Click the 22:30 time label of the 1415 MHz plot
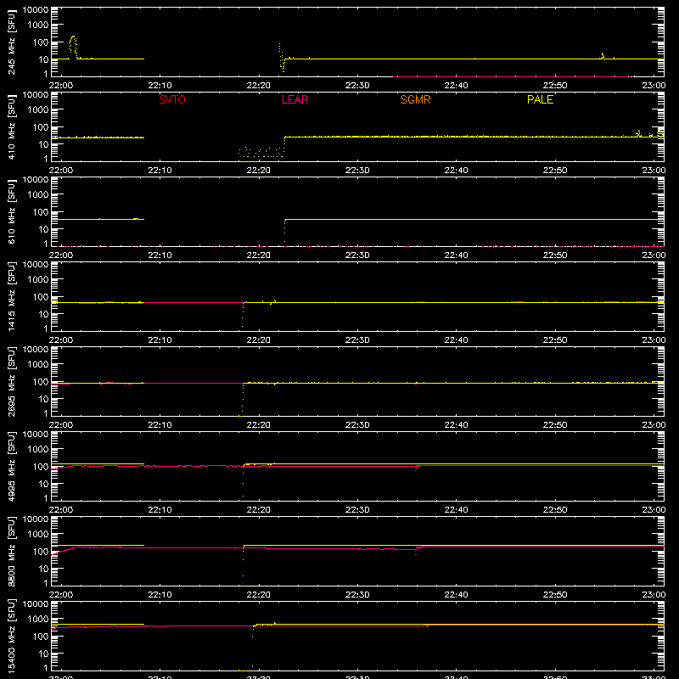This screenshot has height=679, width=679. (357, 340)
